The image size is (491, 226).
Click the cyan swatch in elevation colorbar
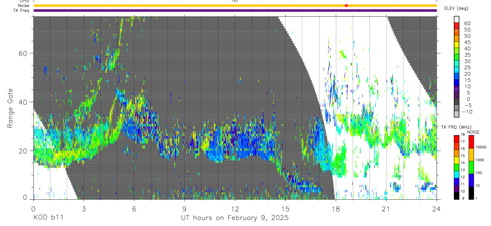(457, 70)
